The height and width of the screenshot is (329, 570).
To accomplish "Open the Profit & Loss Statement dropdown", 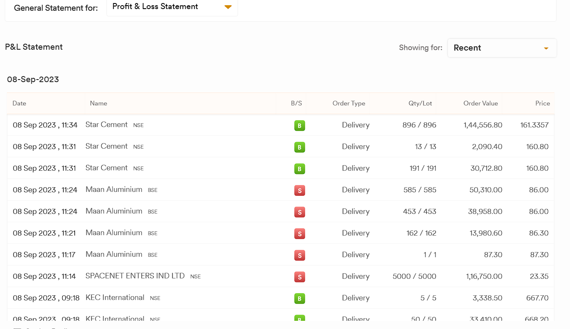I will pyautogui.click(x=172, y=7).
